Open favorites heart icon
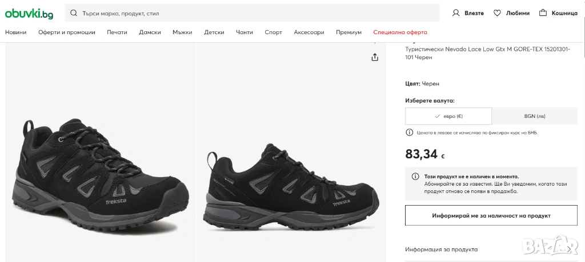This screenshot has width=585, height=262. click(x=497, y=13)
